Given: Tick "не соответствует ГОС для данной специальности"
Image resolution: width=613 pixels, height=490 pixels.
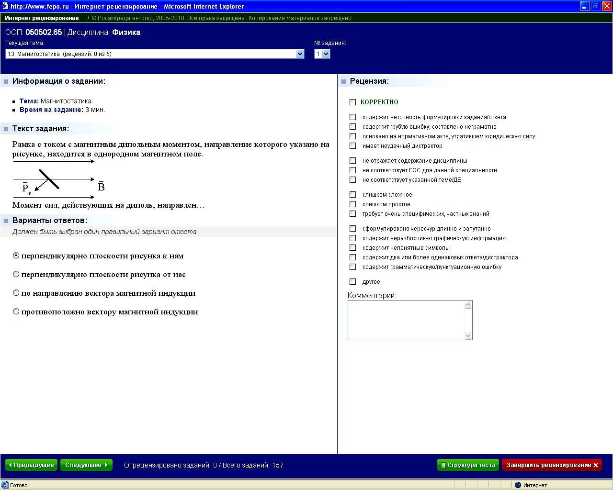Looking at the screenshot, I should point(353,170).
